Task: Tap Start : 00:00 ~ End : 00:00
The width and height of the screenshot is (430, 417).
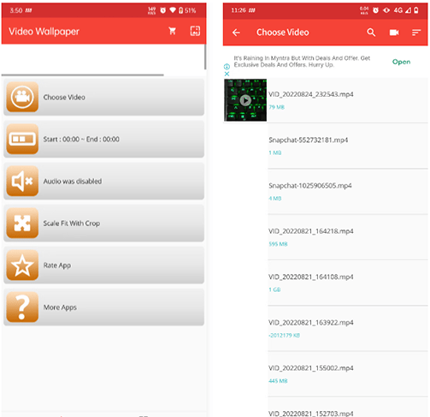Action: [x=81, y=140]
